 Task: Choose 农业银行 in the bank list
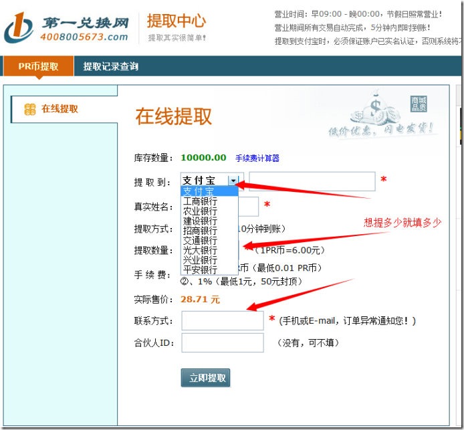pyautogui.click(x=200, y=211)
